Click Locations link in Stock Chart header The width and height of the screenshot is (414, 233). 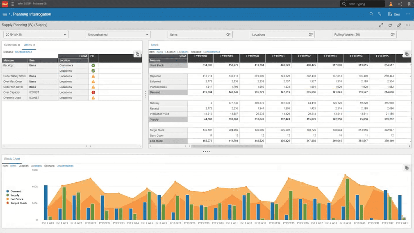pyautogui.click(x=36, y=166)
